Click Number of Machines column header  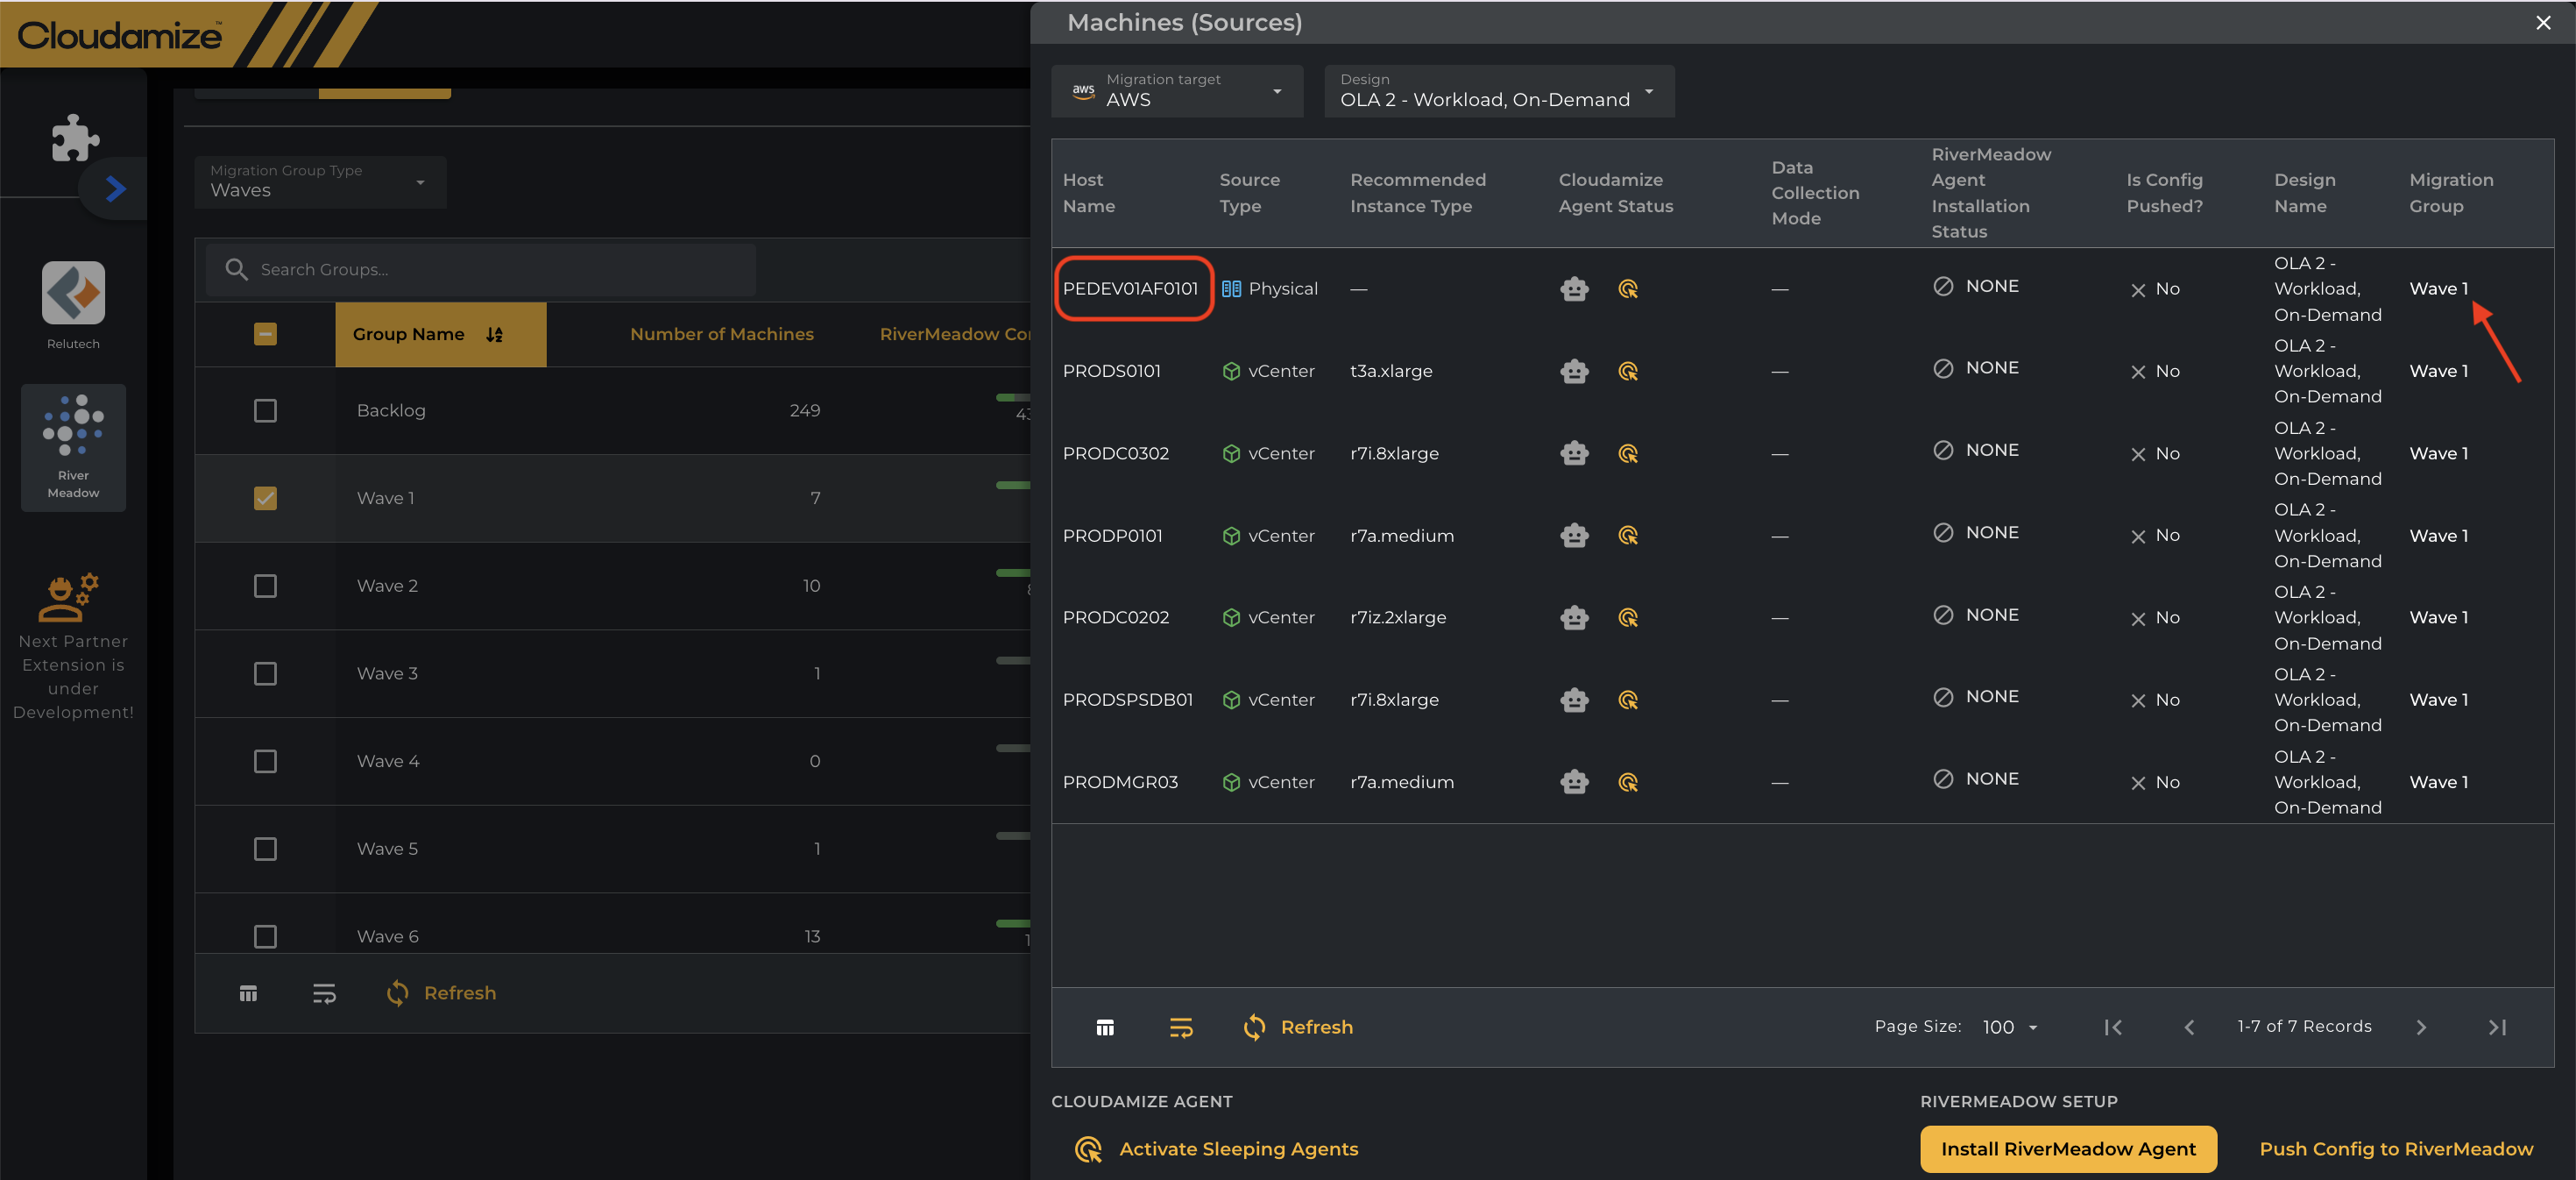tap(721, 334)
